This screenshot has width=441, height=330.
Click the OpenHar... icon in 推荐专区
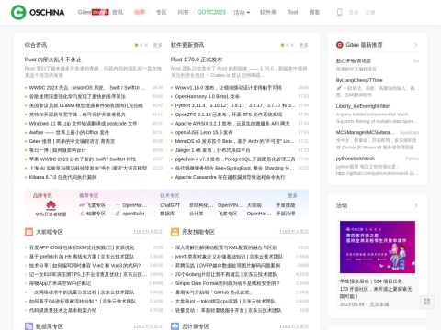click(x=118, y=205)
